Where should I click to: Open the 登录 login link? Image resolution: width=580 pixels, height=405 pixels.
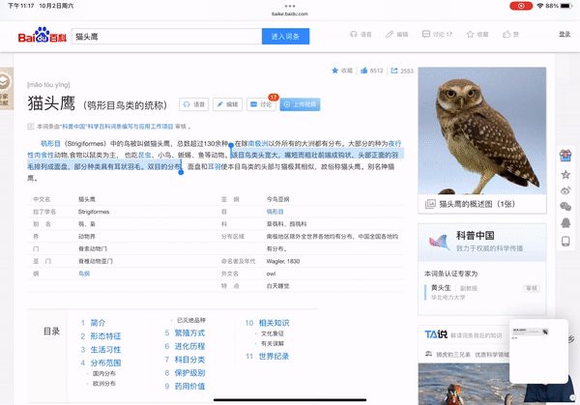click(x=565, y=34)
